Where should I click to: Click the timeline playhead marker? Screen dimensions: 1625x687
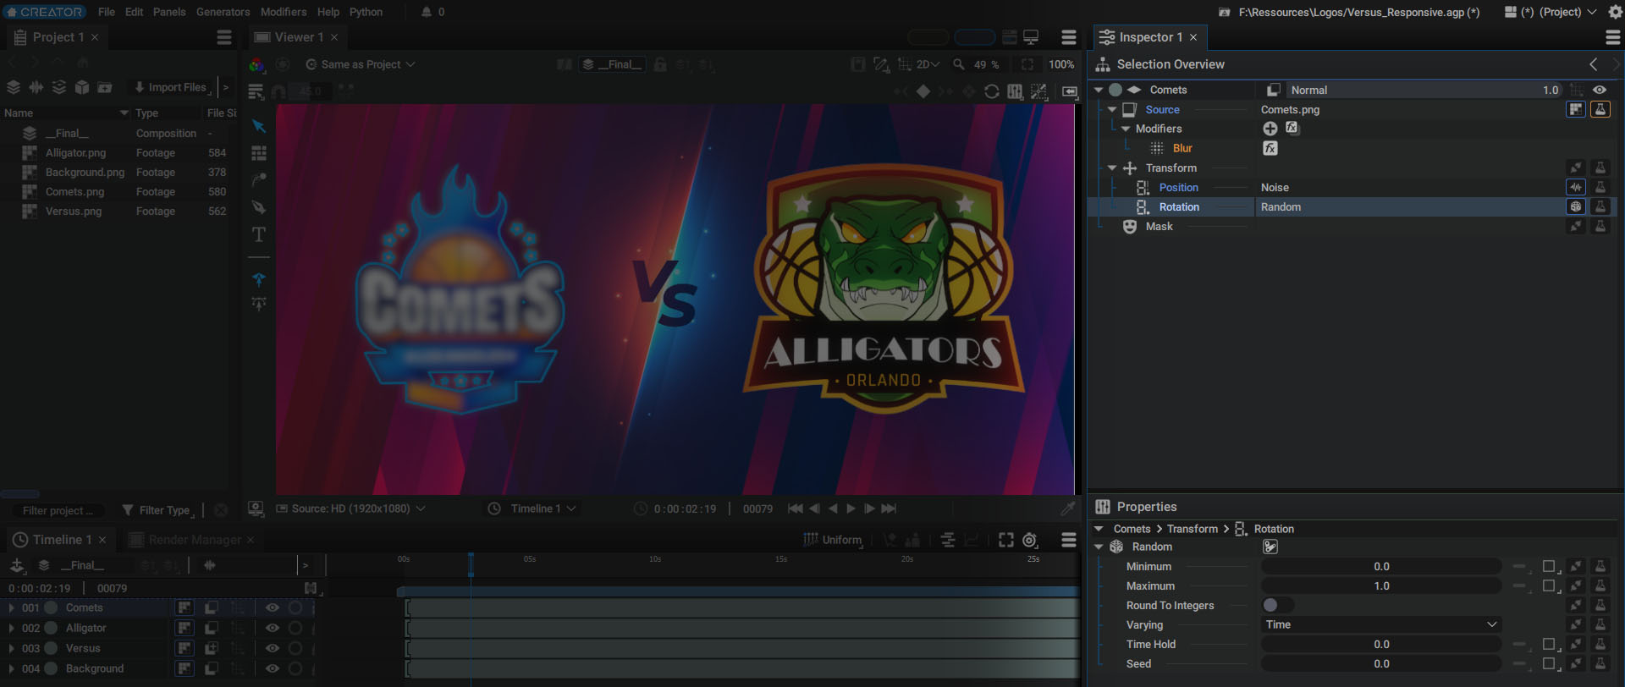pyautogui.click(x=471, y=563)
